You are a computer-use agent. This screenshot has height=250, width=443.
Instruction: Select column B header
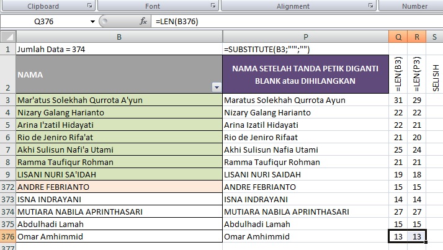[x=118, y=37]
